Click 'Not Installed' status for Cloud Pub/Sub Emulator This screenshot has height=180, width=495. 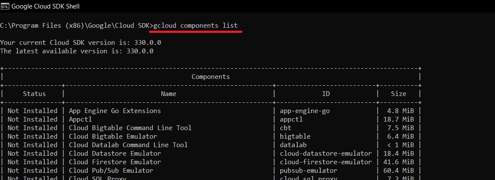pyautogui.click(x=32, y=171)
